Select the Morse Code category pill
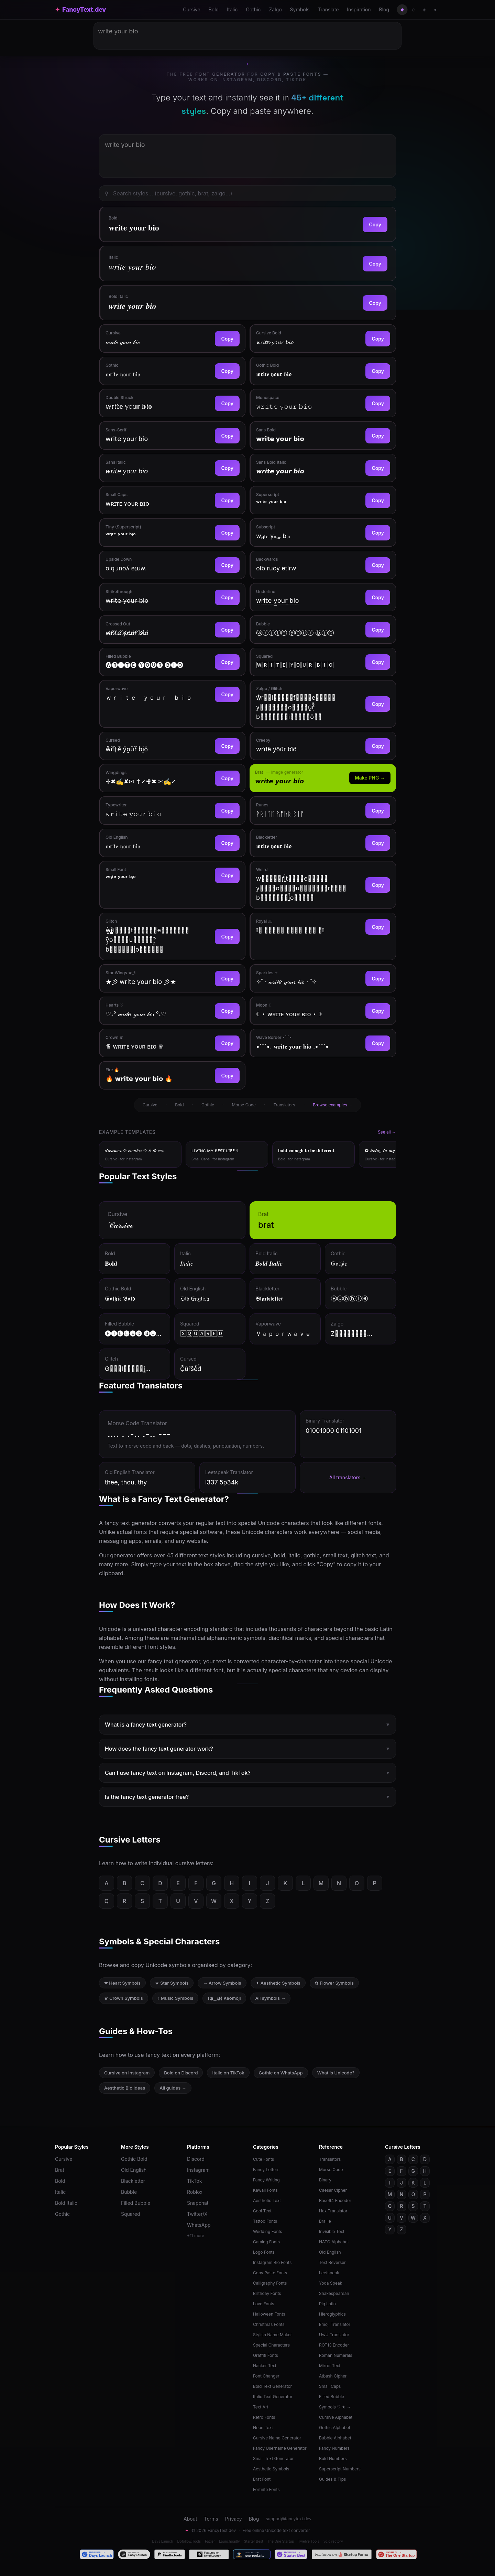The image size is (495, 2576). pos(244,1105)
